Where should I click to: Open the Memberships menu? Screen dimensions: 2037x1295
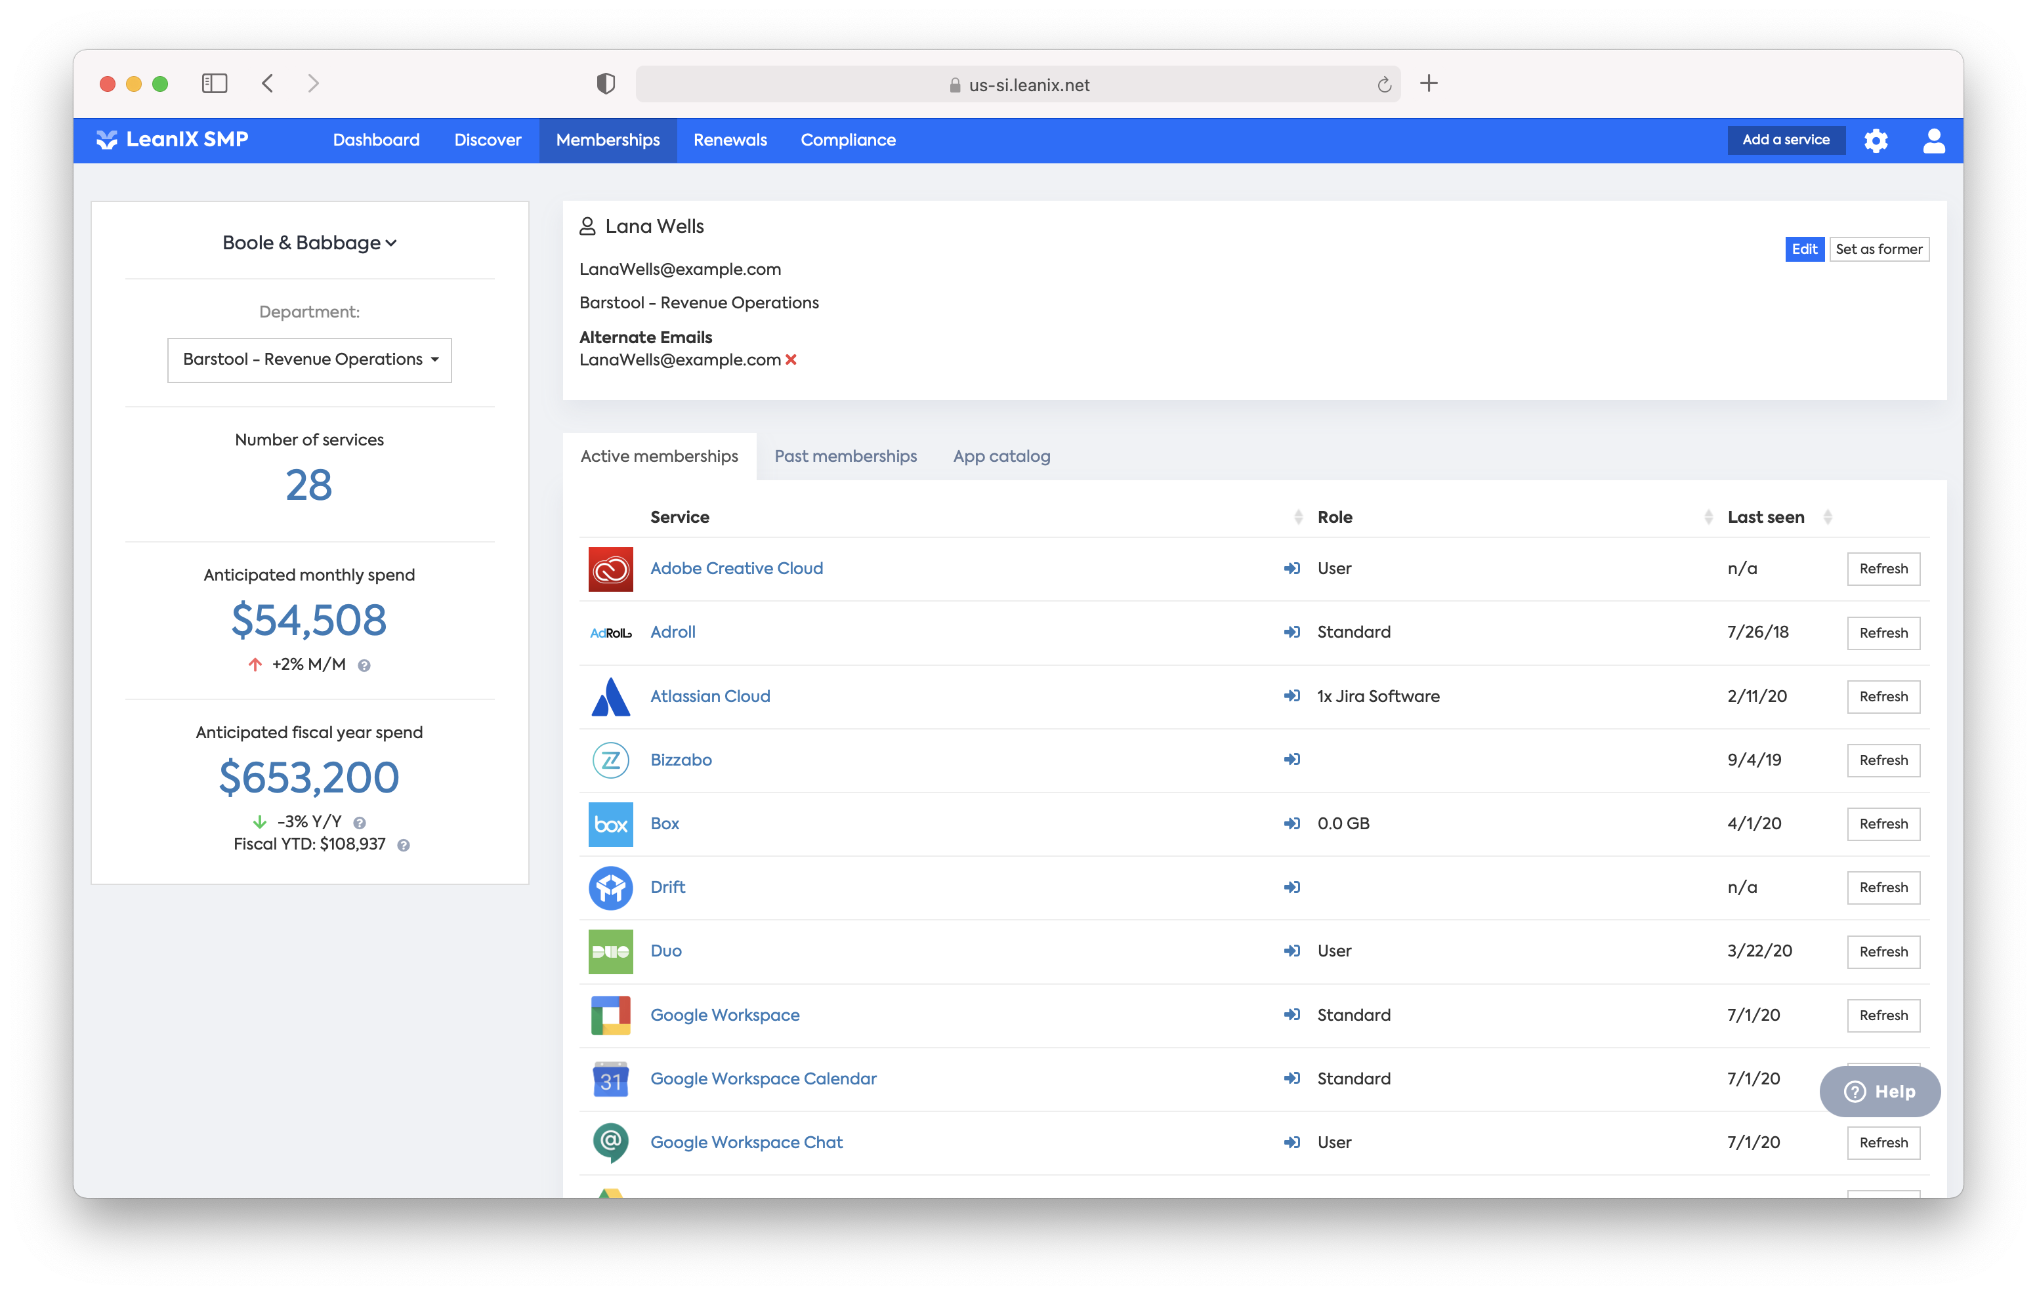(x=608, y=140)
